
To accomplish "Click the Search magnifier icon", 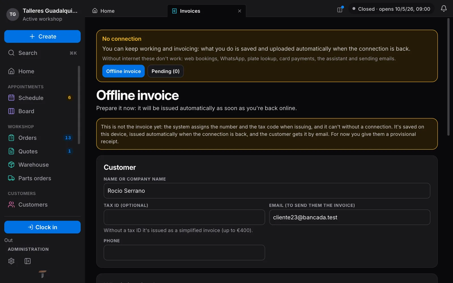I will tap(11, 53).
